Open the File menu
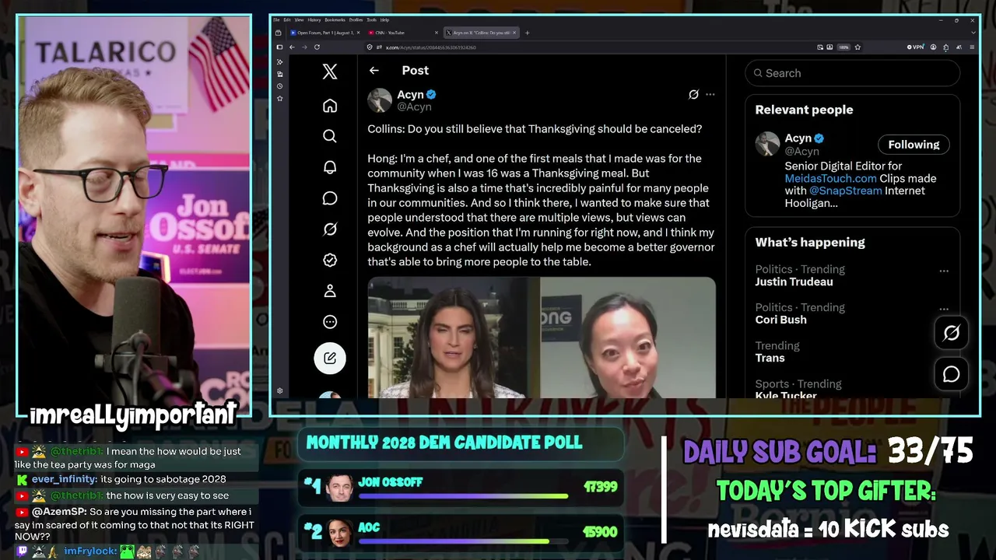The height and width of the screenshot is (560, 996). 276,19
